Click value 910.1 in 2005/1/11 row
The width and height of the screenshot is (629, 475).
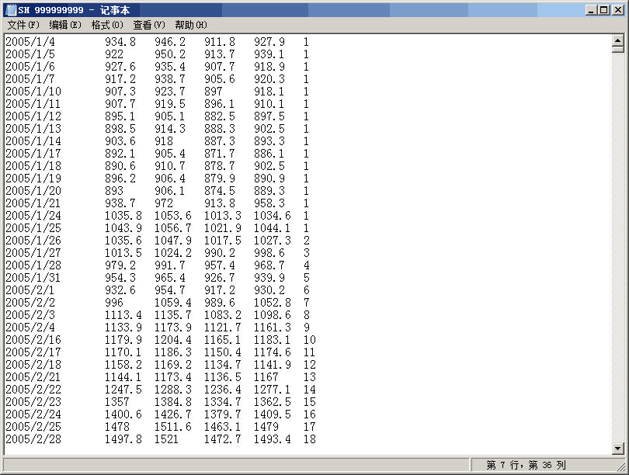pyautogui.click(x=269, y=104)
